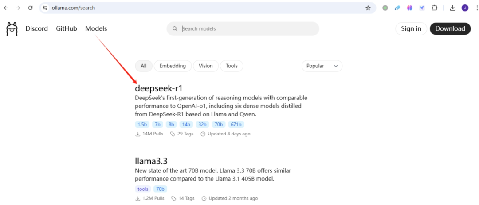Bookmark this page with the star icon
Viewport: 479px width, 205px height.
368,8
